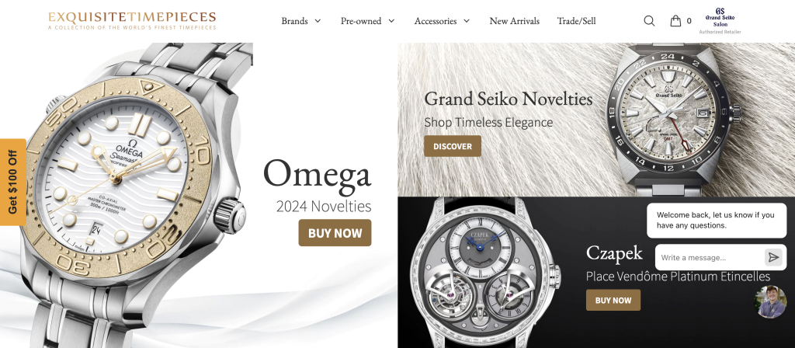This screenshot has height=348, width=795.
Task: Open the shopping cart icon
Action: pos(675,21)
